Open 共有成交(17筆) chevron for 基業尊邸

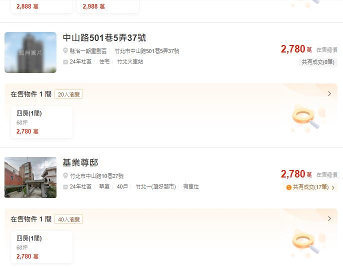click(x=333, y=187)
